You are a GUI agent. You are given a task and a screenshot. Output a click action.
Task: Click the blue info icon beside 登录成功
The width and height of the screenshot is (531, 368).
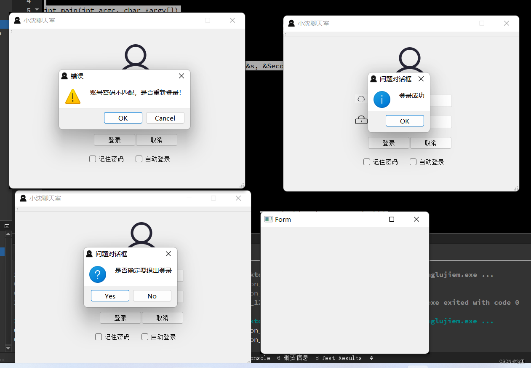point(382,100)
